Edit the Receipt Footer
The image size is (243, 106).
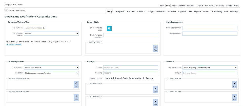[x=155, y=102]
